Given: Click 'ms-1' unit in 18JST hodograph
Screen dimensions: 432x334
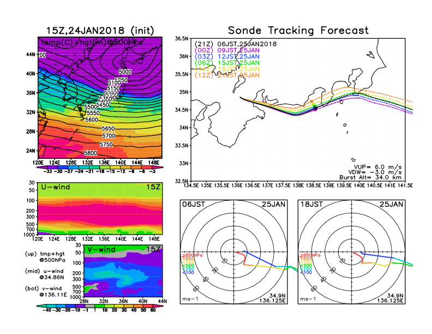Looking at the screenshot, I should point(308,299).
